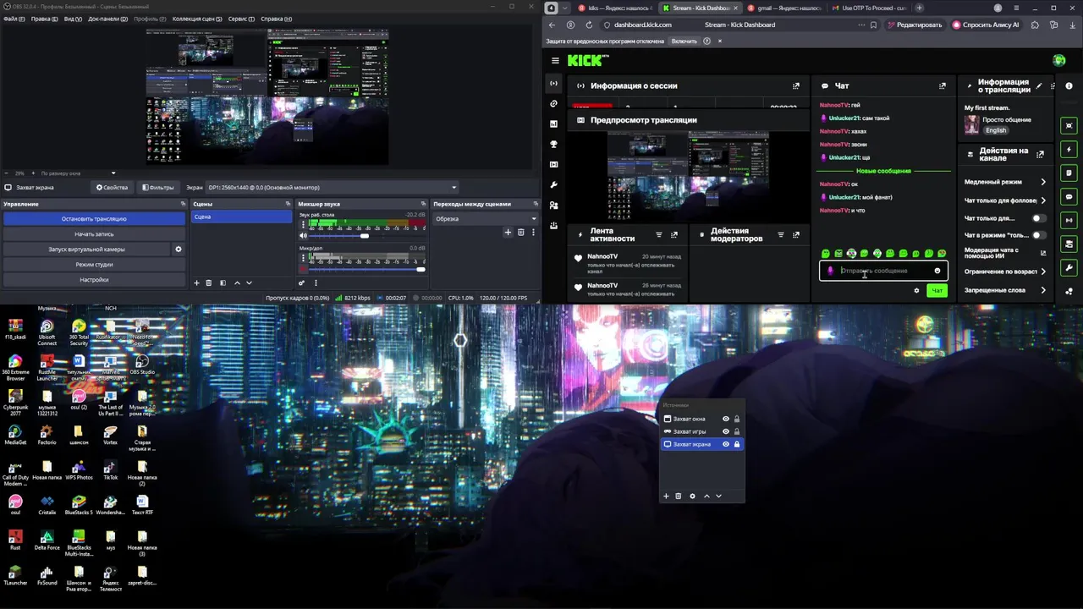Open the Экран display selection dropdown
This screenshot has height=609, width=1083.
point(333,188)
